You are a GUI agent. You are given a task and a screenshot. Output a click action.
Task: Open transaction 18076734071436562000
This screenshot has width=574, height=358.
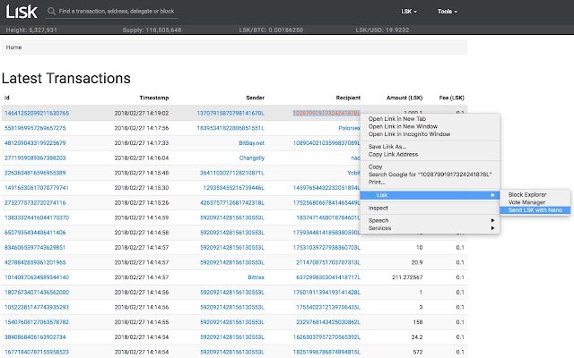click(37, 293)
